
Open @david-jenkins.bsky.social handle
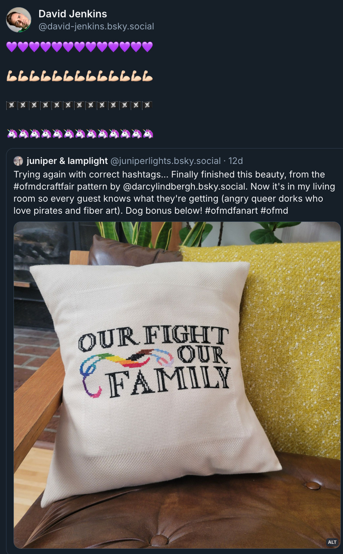click(96, 26)
